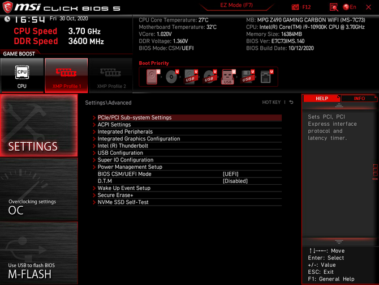Screen dimensions: 379x285
Task: Change BIOS CSM/UEFI Mode [UEFI] value
Action: [231, 174]
